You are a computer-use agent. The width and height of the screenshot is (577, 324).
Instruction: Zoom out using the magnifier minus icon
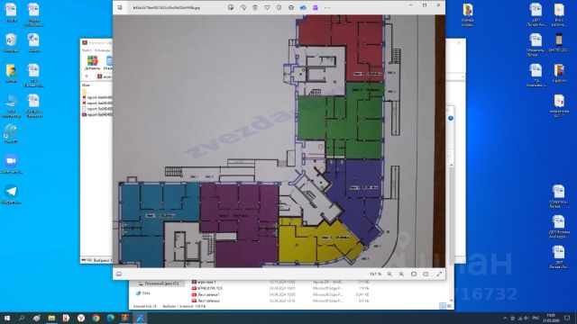389,274
